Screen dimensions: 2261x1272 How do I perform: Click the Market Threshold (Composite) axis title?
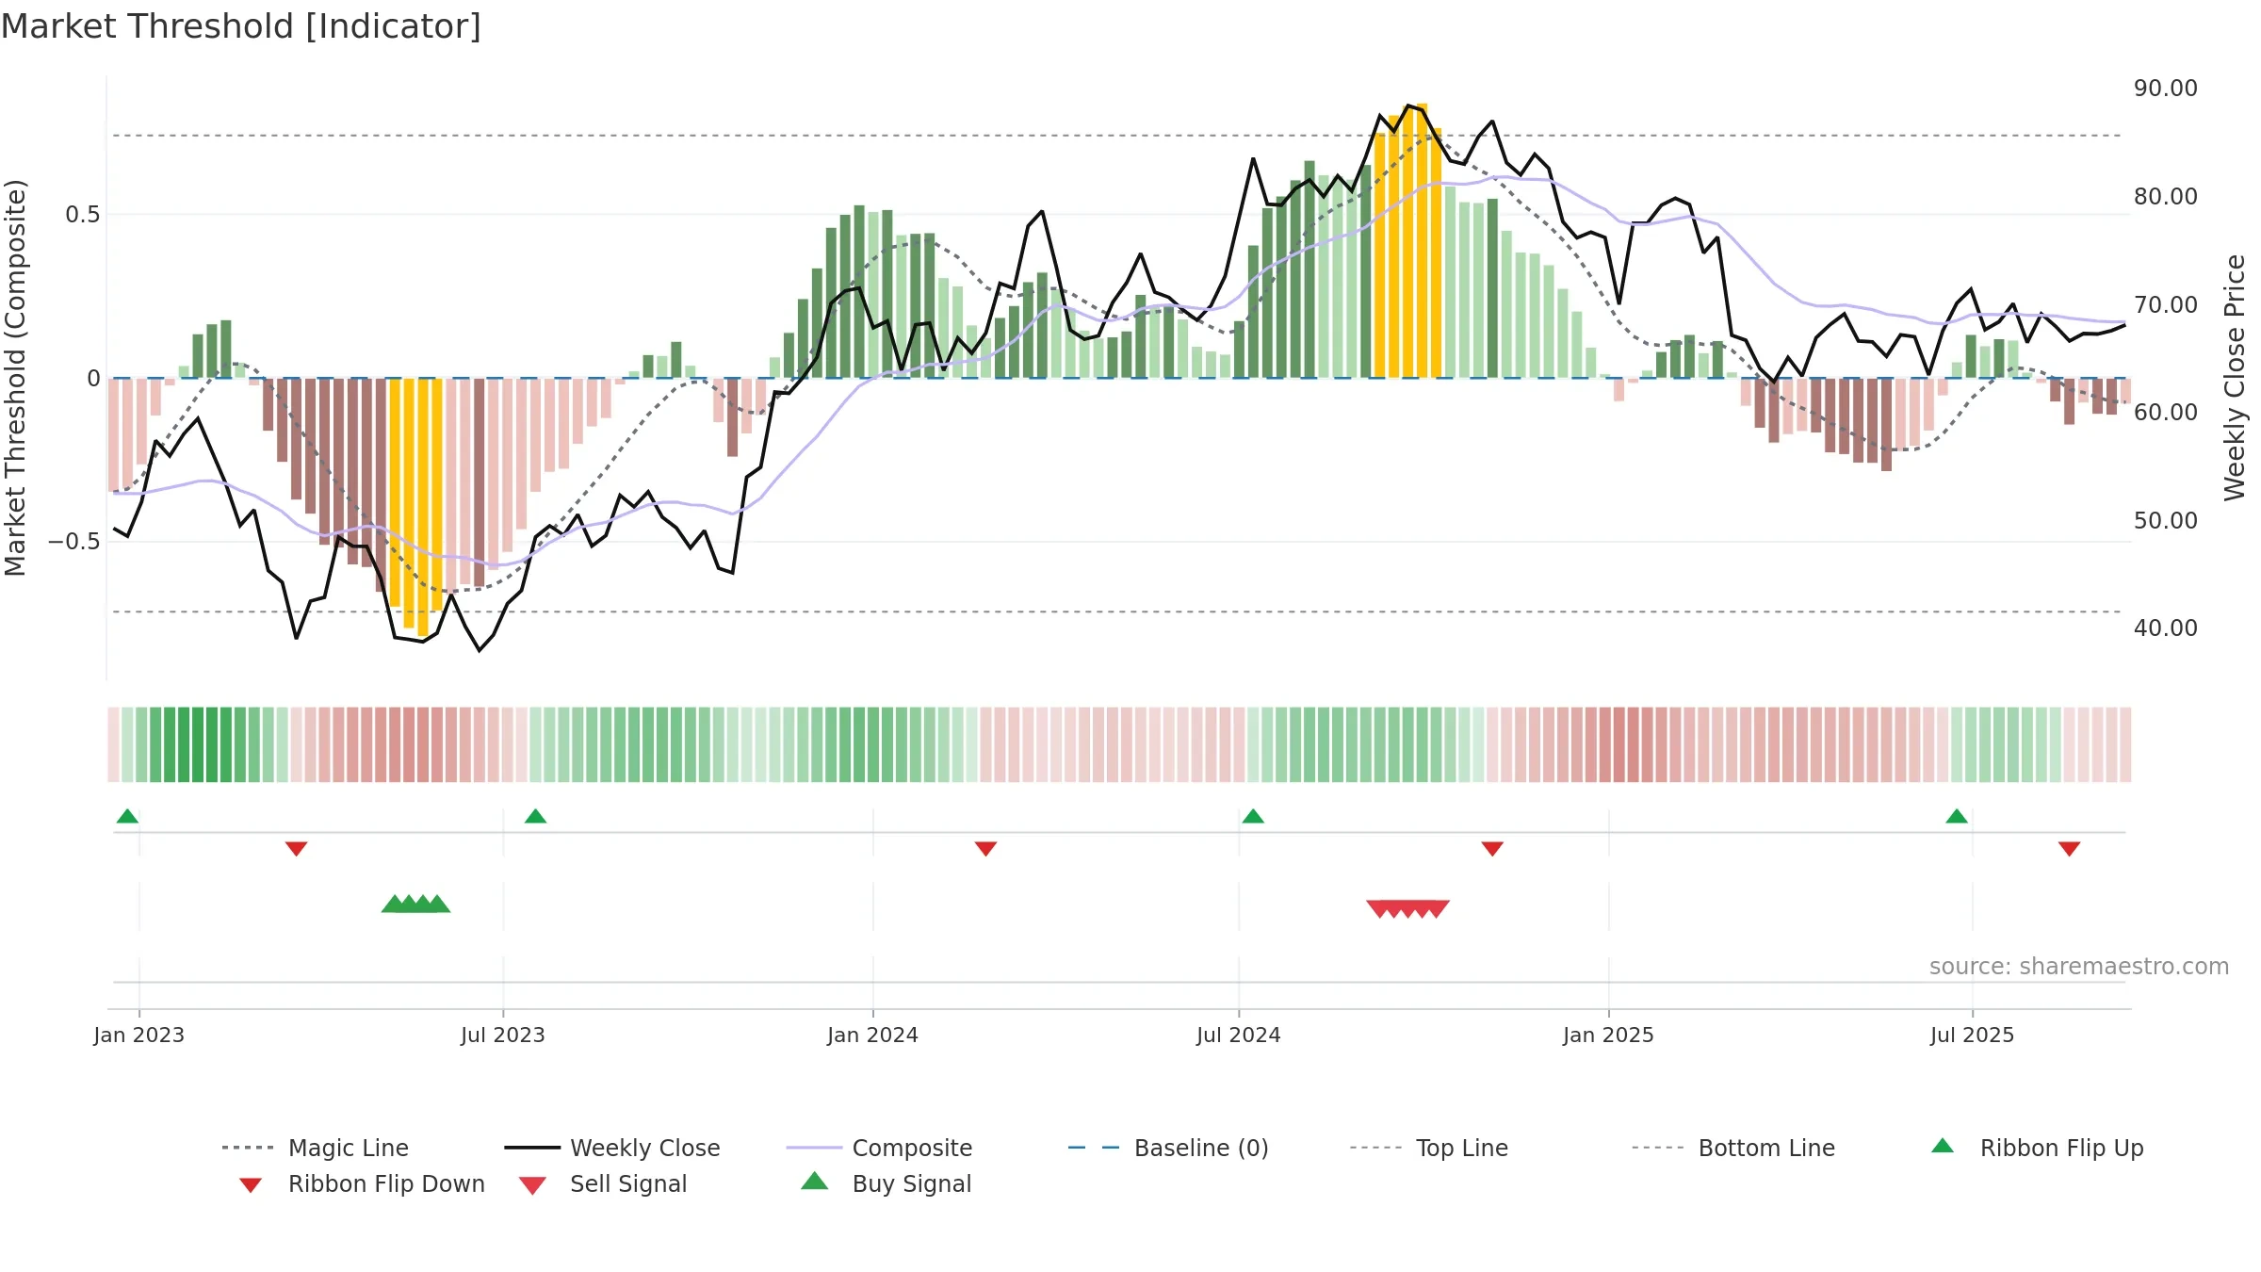pyautogui.click(x=15, y=378)
